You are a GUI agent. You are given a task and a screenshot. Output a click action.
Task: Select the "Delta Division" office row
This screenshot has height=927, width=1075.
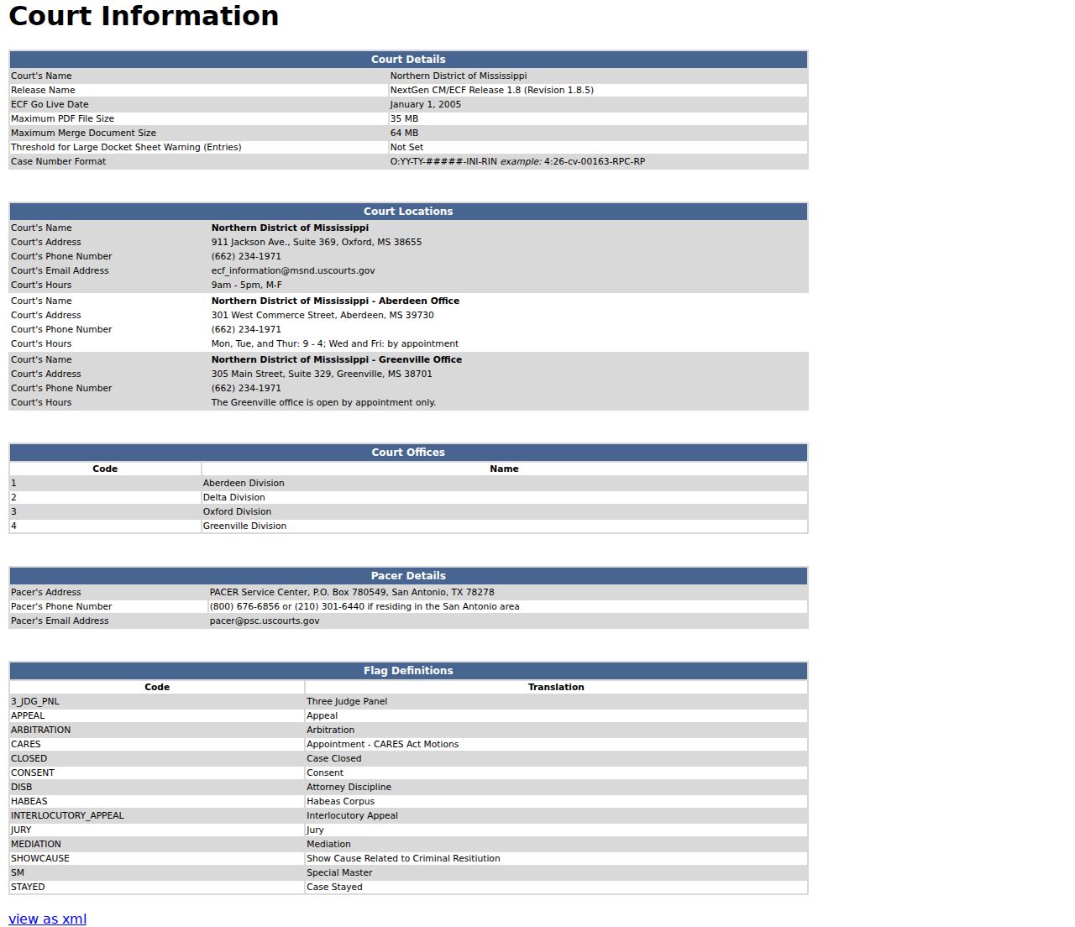(x=408, y=497)
